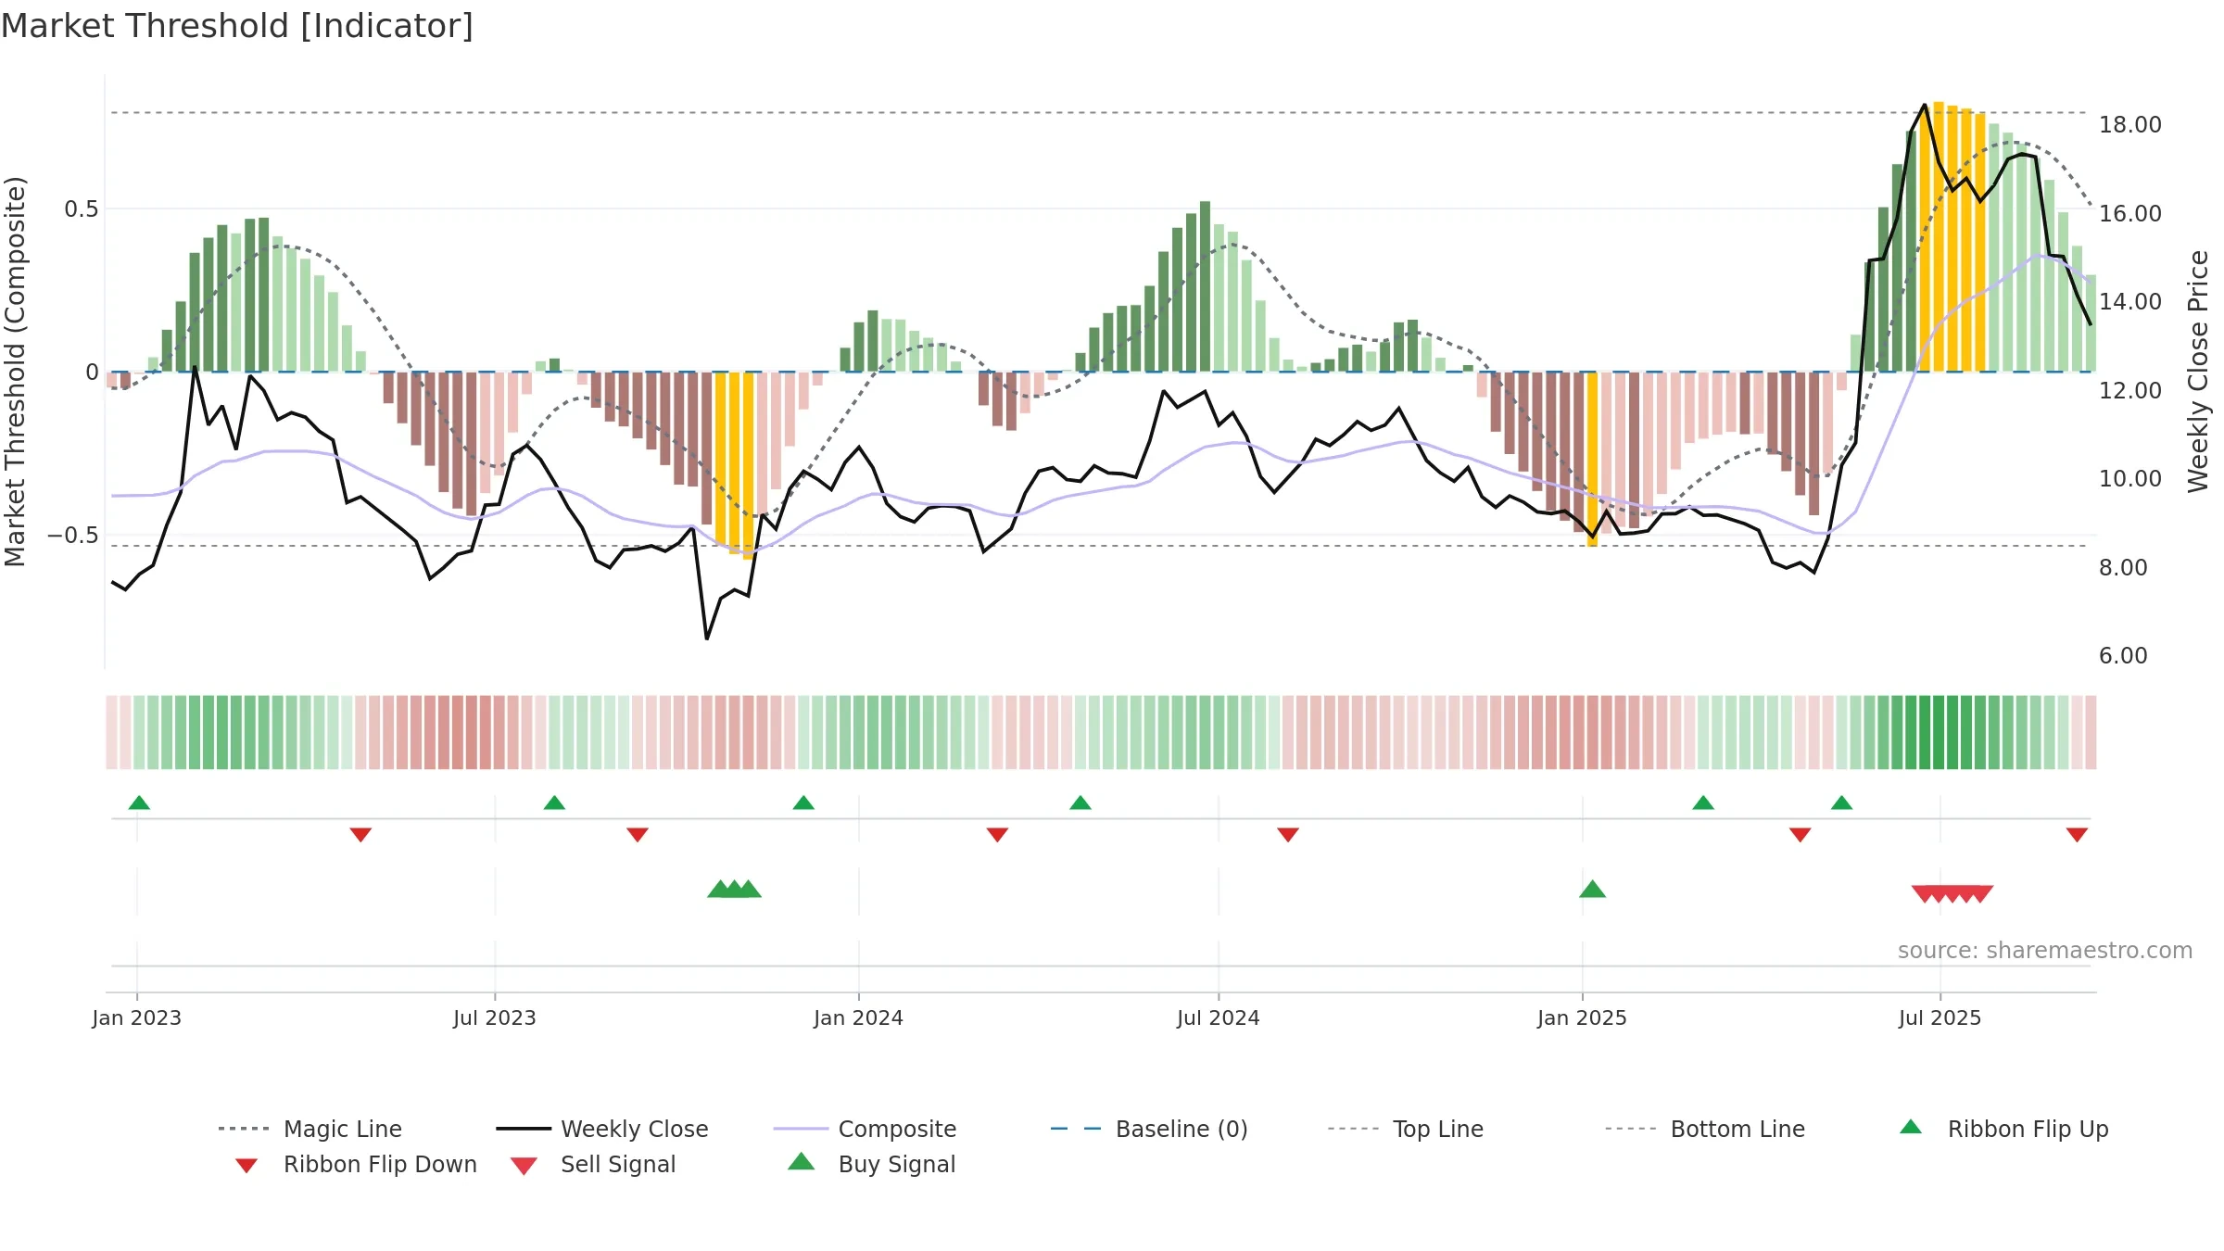This screenshot has width=2224, height=1251.
Task: Click the lavender Composite line icon in the legend
Action: pyautogui.click(x=801, y=1129)
